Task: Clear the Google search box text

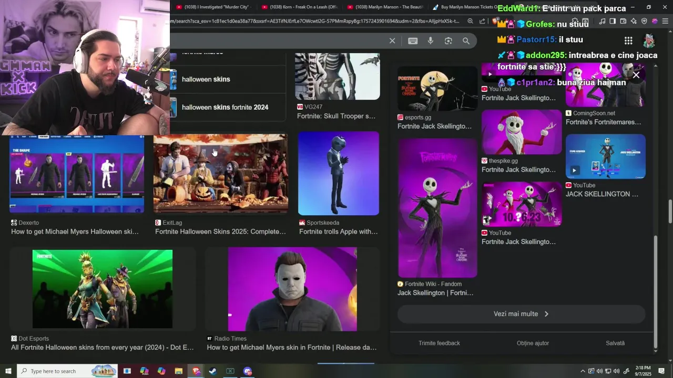Action: click(392, 41)
